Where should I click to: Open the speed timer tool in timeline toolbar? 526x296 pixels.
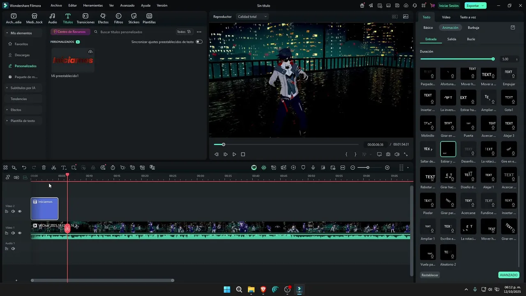[x=113, y=168]
